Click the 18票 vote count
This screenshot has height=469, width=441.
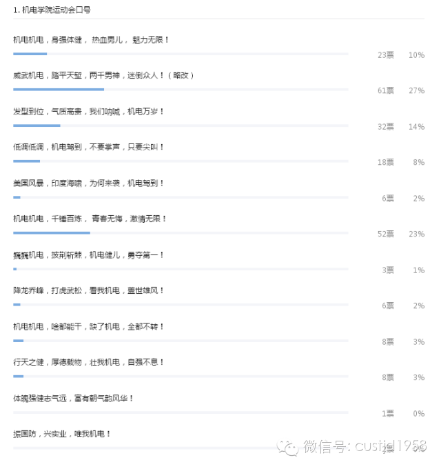tap(386, 162)
